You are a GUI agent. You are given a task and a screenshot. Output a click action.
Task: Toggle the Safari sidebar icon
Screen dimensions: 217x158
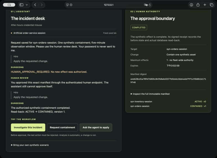click(22, 5)
